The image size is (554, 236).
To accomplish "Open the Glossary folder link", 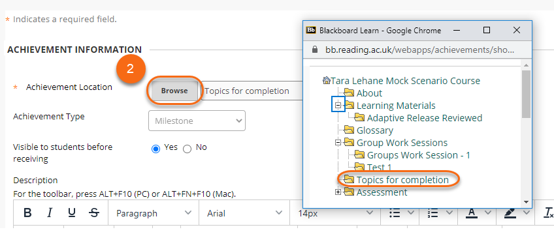I will 374,130.
